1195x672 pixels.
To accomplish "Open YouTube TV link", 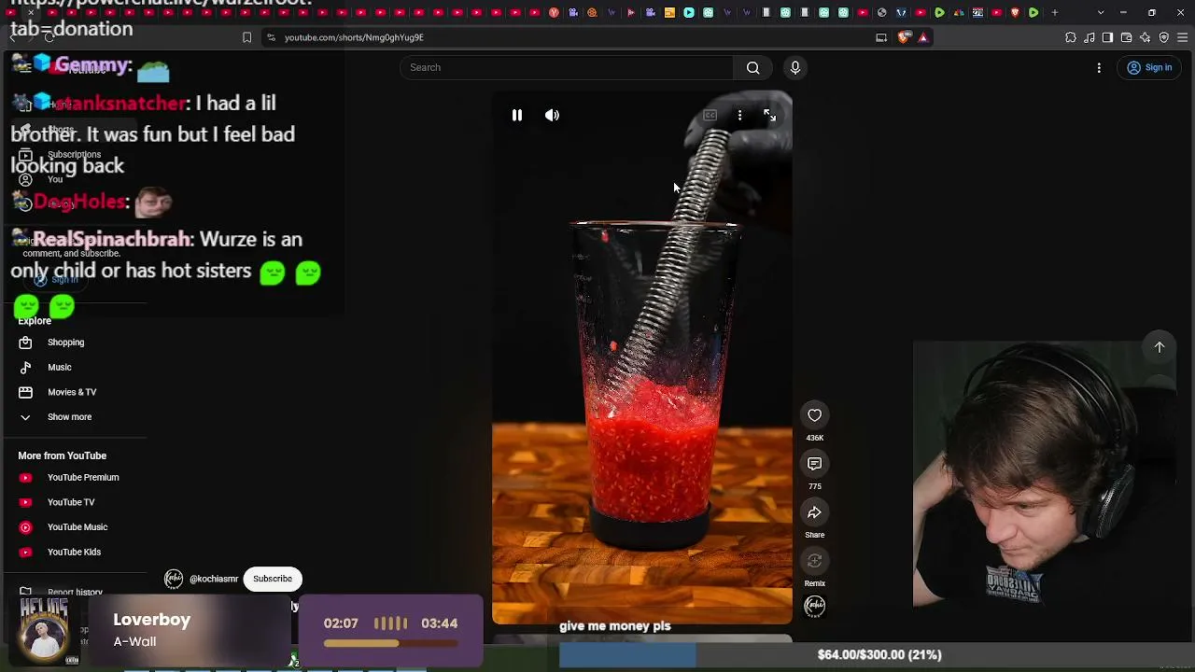I will click(x=71, y=502).
